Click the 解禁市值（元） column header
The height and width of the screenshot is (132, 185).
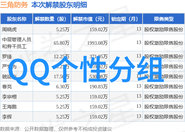90,19
